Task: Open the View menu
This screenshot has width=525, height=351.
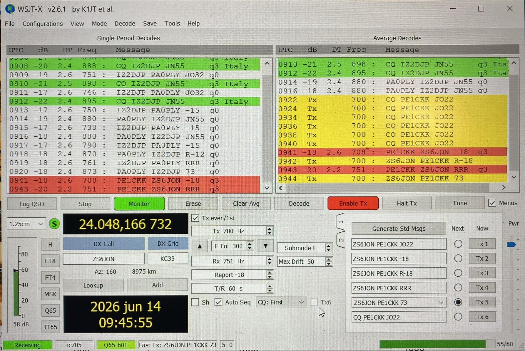Action: click(x=77, y=23)
